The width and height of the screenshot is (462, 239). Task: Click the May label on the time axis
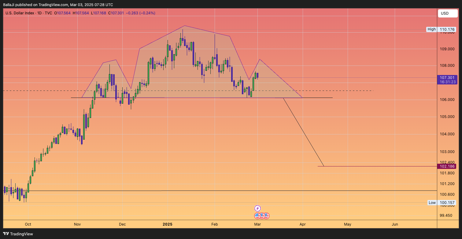coord(348,224)
